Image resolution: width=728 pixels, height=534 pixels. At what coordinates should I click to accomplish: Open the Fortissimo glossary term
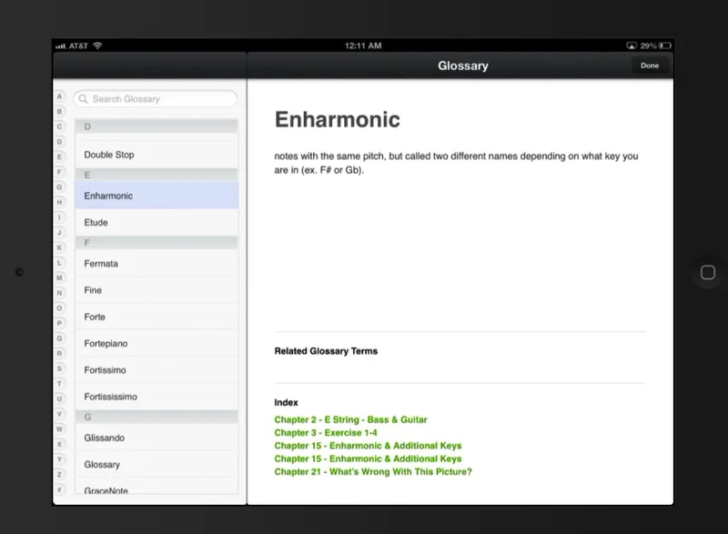[x=157, y=369]
